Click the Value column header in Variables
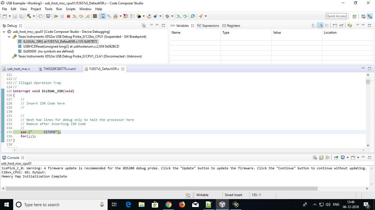This screenshot has height=210, width=375. (296, 33)
